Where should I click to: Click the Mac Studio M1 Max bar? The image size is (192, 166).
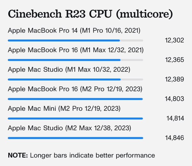pos(64,79)
